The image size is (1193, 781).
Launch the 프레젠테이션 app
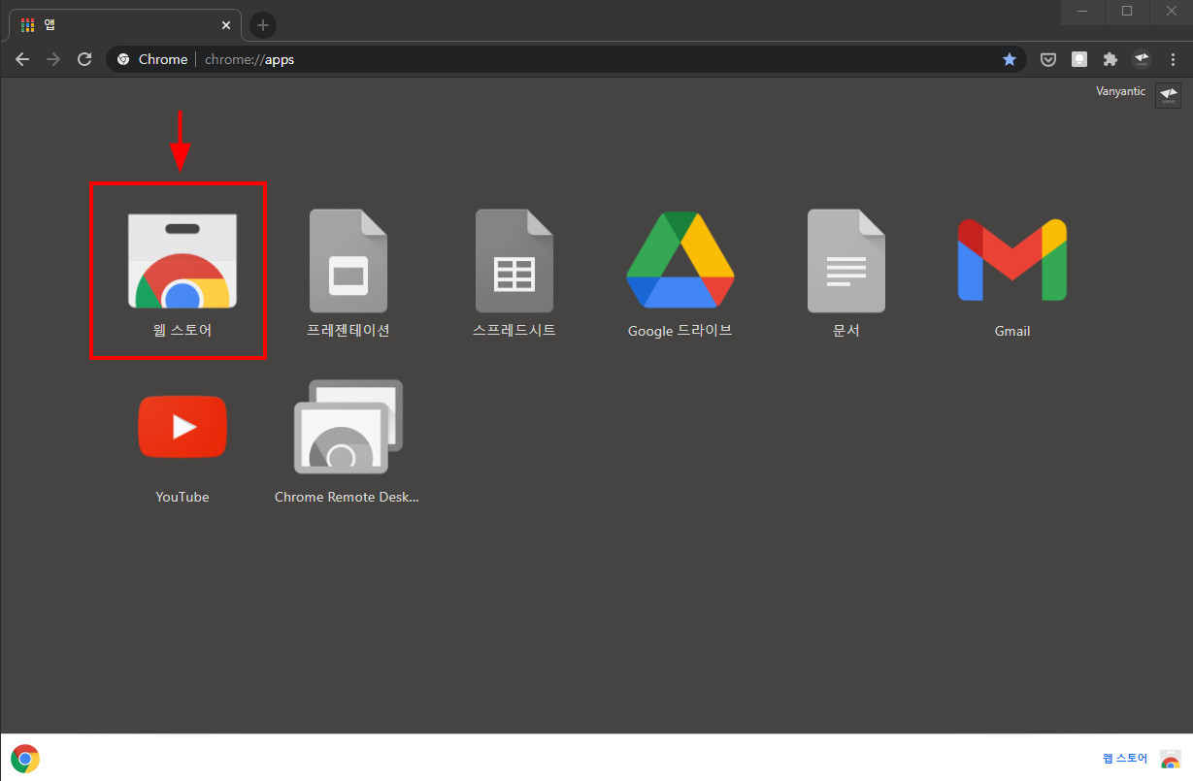(x=348, y=261)
